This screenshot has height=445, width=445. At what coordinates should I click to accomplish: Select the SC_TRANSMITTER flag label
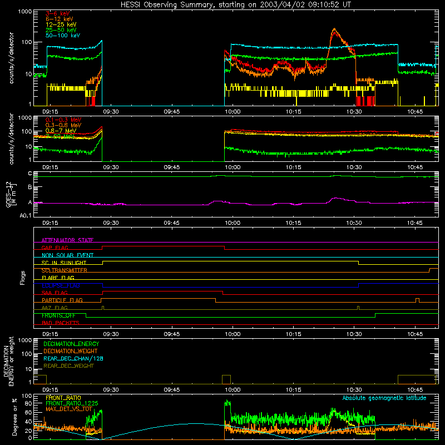[x=65, y=270]
